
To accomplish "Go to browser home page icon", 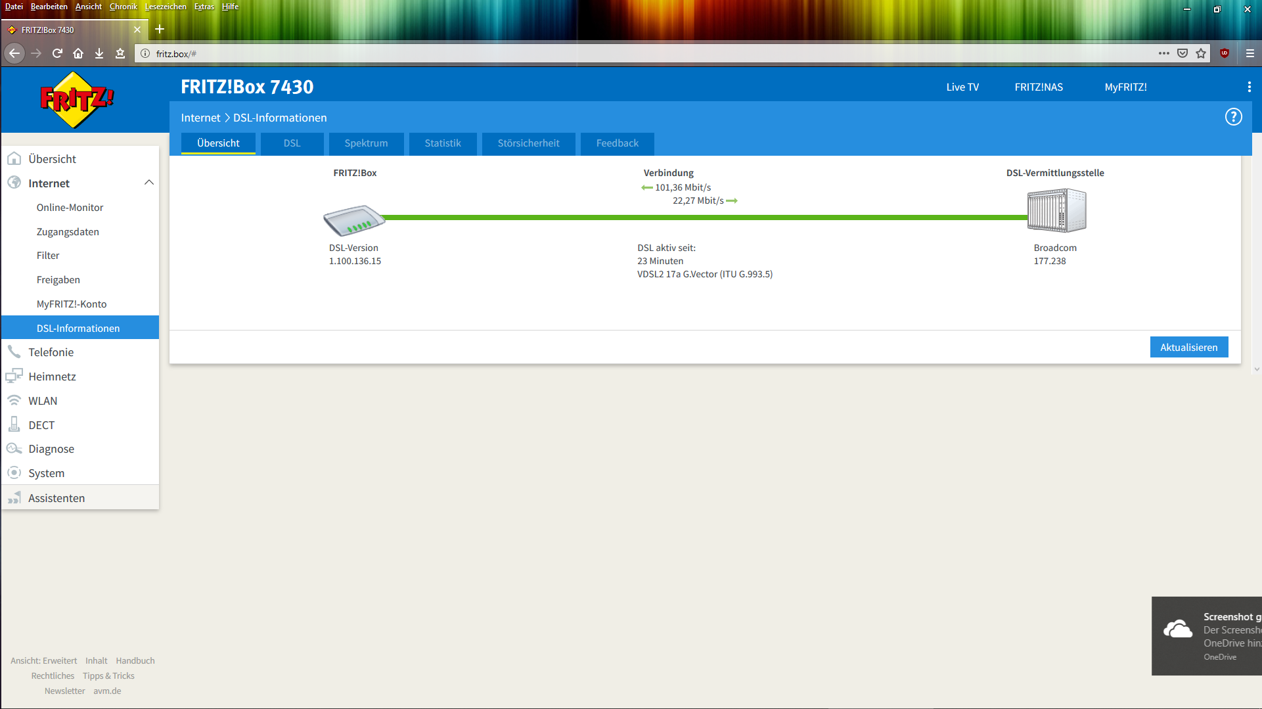I will click(78, 53).
